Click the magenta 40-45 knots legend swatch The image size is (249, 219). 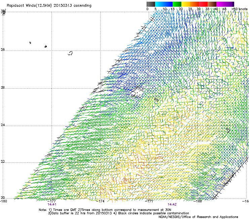tap(221, 4)
